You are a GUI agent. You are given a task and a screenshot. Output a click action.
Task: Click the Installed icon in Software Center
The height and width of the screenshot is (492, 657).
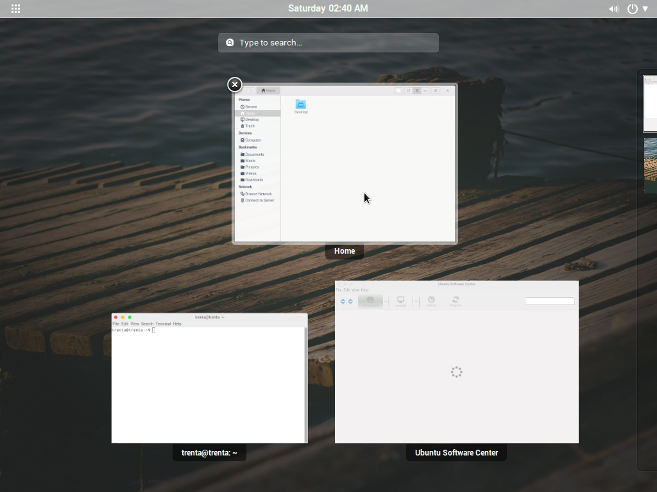pos(400,301)
